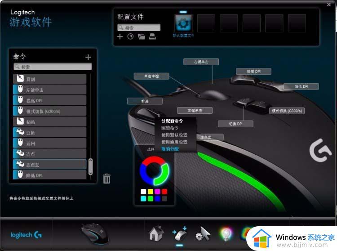Click mouse icon on 左键单击 command
Viewport: 337px width, 251px height.
(20, 89)
